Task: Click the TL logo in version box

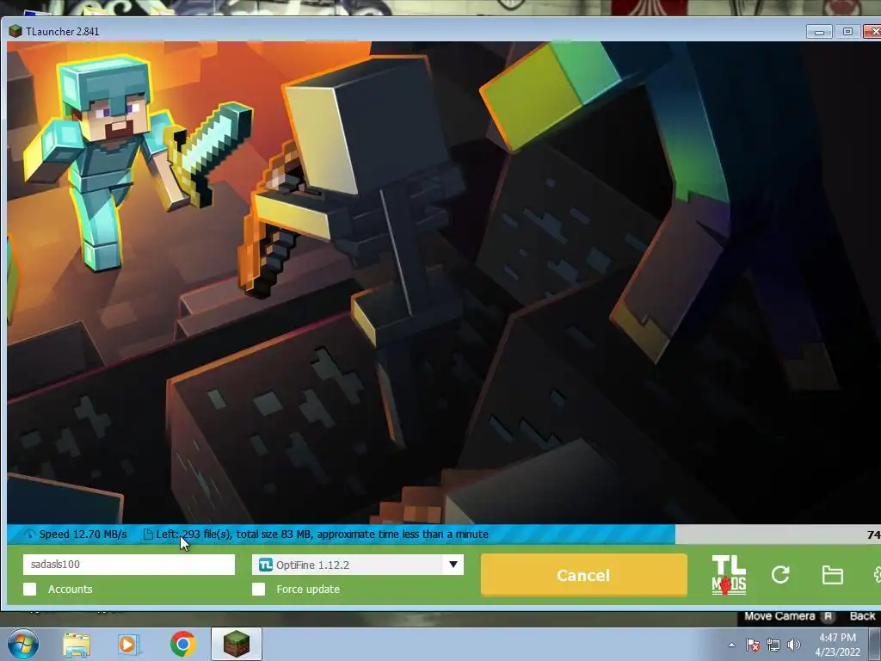Action: [x=265, y=565]
